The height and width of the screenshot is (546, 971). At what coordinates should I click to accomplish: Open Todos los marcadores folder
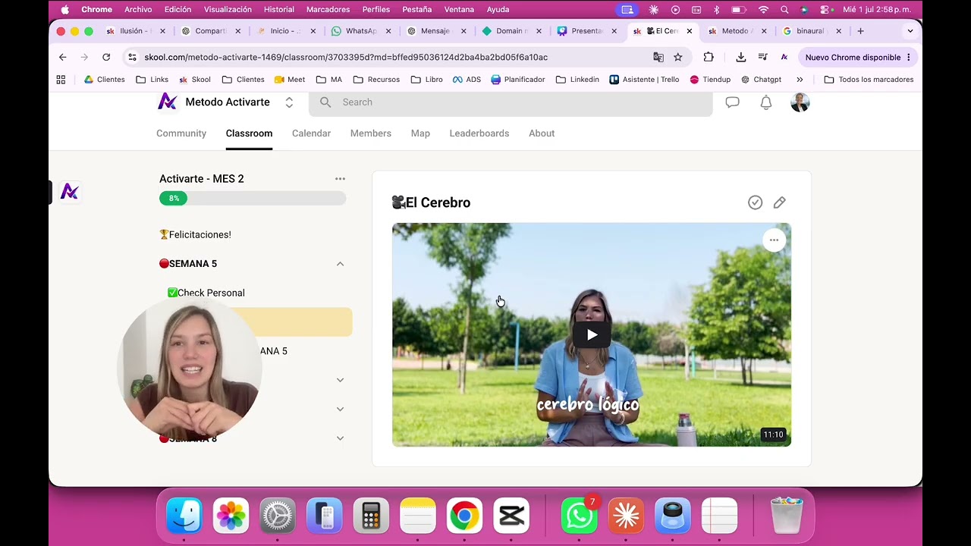[x=869, y=80]
